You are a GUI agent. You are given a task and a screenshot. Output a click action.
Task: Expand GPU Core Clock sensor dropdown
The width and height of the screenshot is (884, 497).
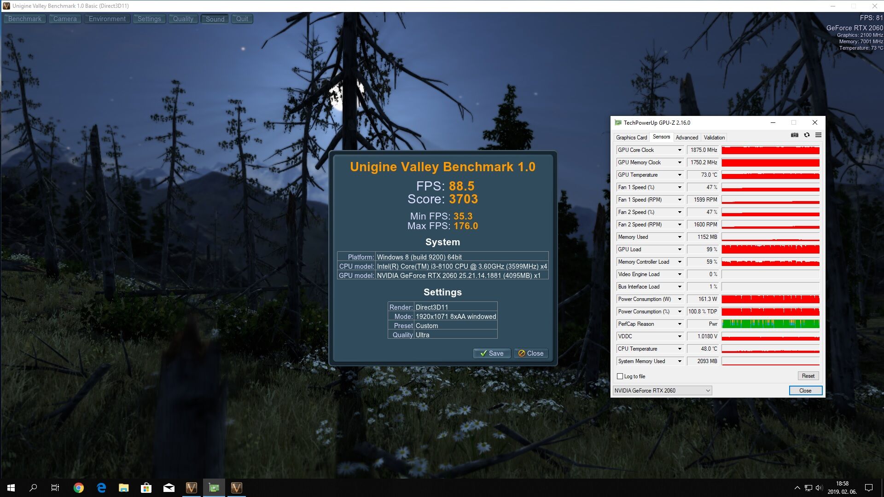tap(680, 150)
